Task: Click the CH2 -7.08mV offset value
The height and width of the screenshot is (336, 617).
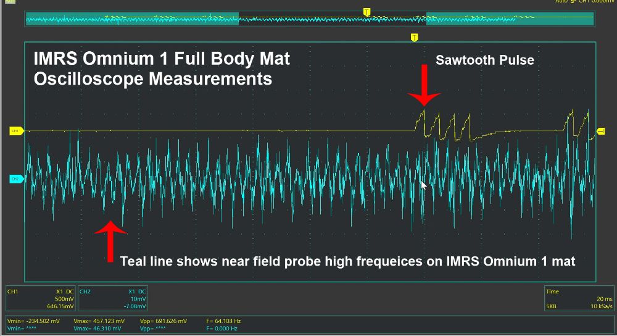Action: point(135,306)
